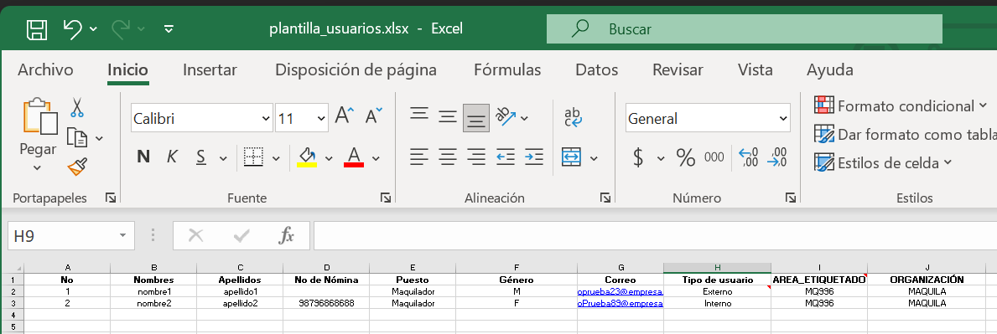
Task: Decrease decimal places icon
Action: [x=777, y=157]
